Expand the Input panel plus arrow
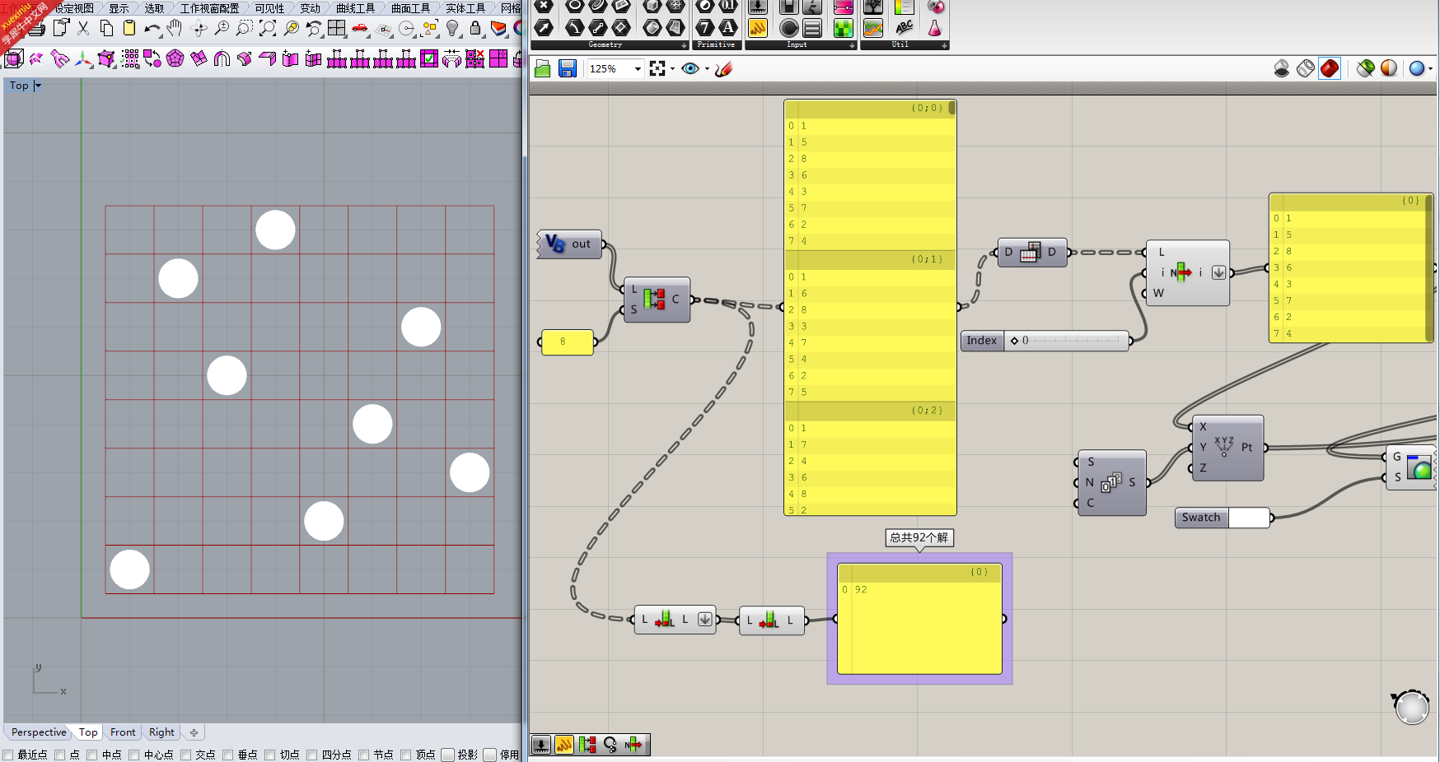The height and width of the screenshot is (762, 1440). (852, 45)
